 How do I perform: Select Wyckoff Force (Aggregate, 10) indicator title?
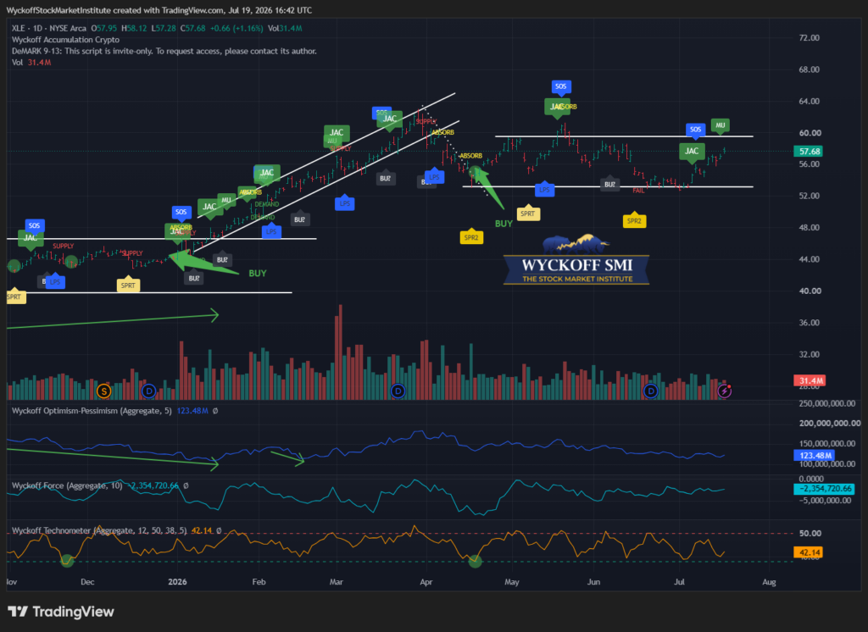67,485
